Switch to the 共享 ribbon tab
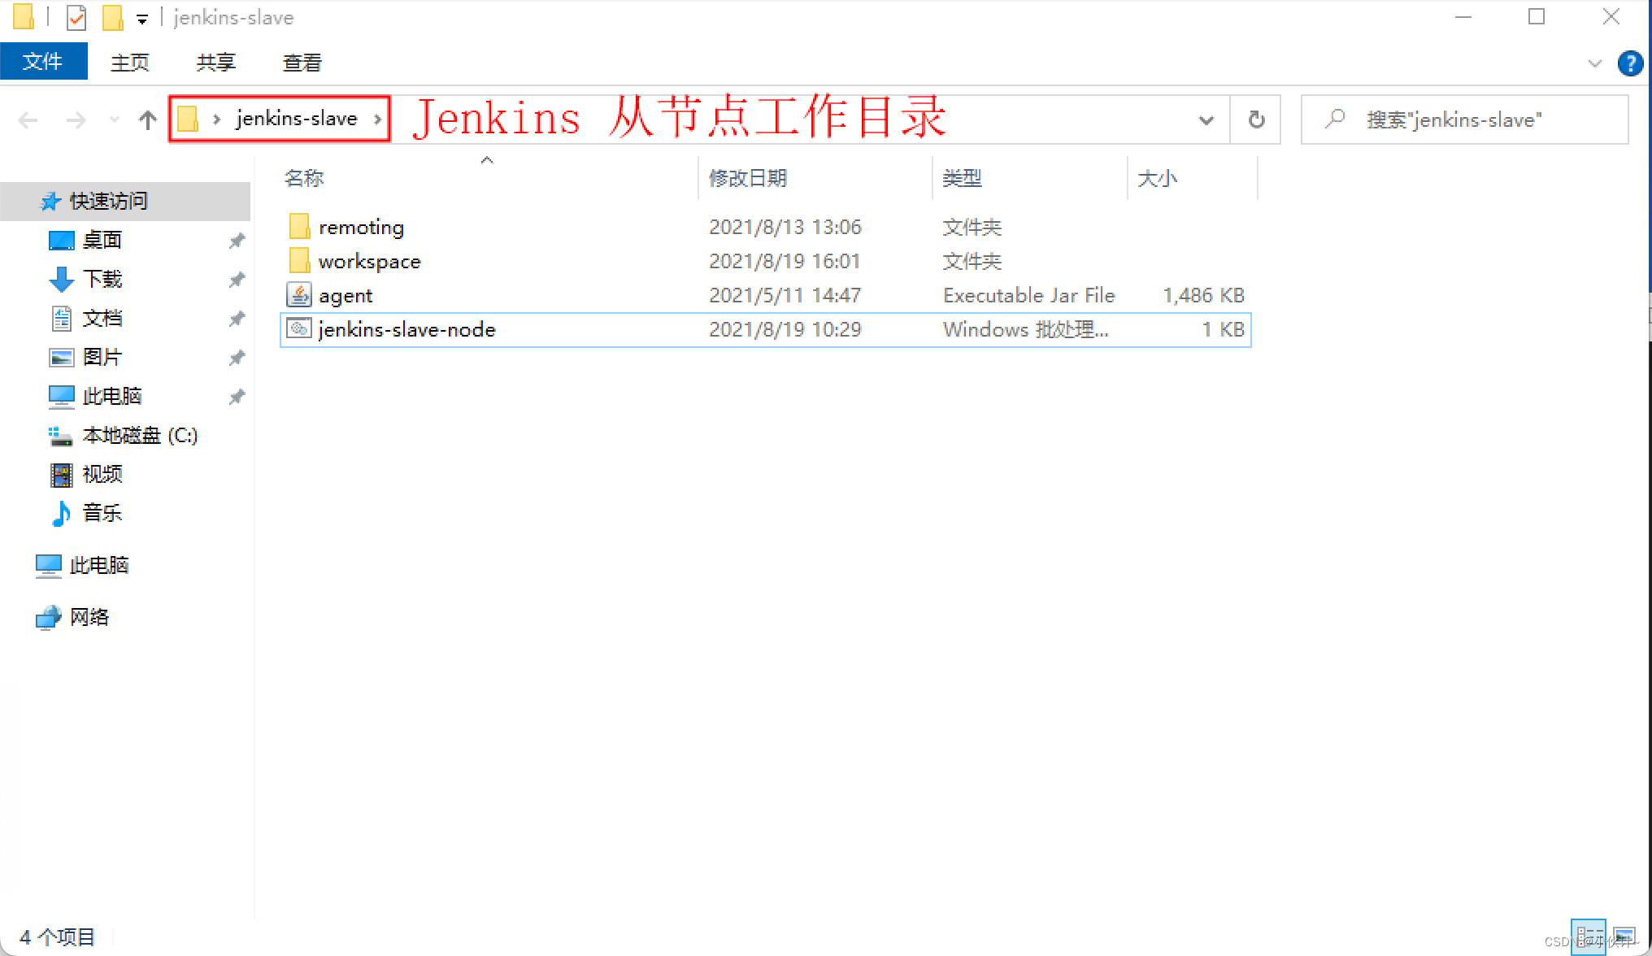Screen dimensions: 1652x956 coord(216,63)
